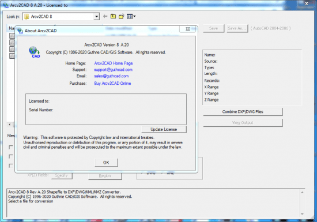Click the main window title bar icon
The width and height of the screenshot is (317, 222).
pyautogui.click(x=6, y=5)
